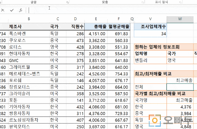Viewport: 197px width, 129px height.
Task: Select column E header
Action: pos(96,19)
